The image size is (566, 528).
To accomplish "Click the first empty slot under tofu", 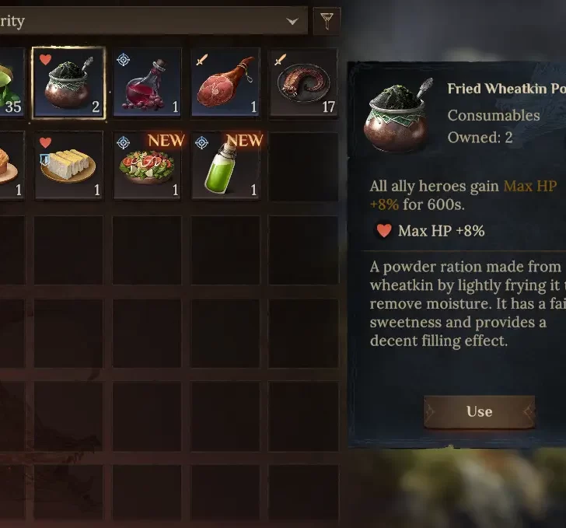I will coord(68,250).
